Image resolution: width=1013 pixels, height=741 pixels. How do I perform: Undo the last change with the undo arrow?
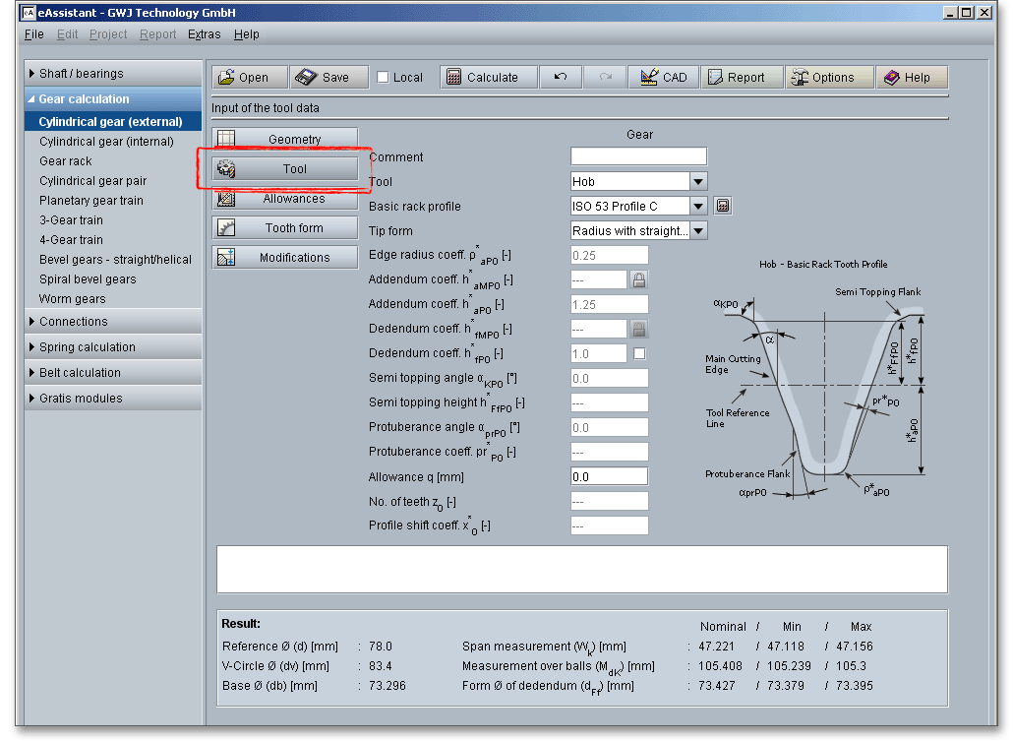(x=560, y=78)
